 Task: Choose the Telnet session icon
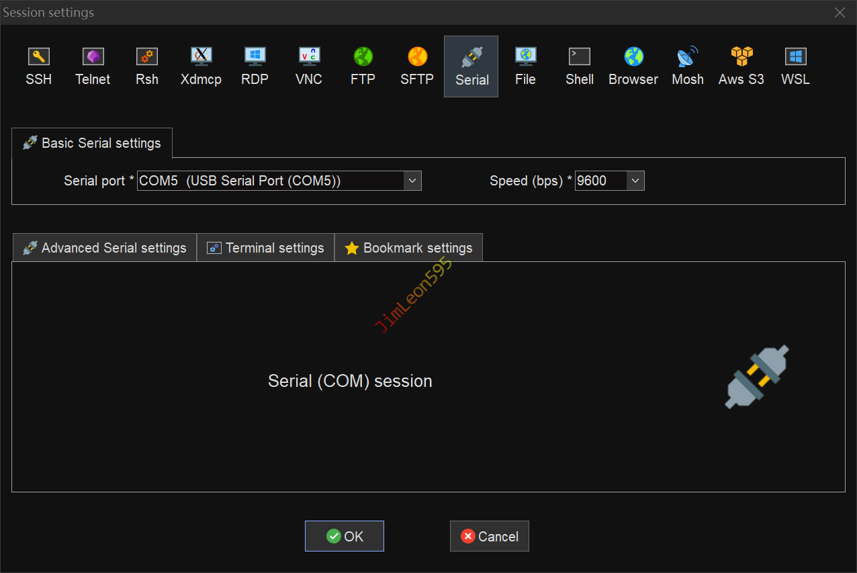pyautogui.click(x=93, y=66)
